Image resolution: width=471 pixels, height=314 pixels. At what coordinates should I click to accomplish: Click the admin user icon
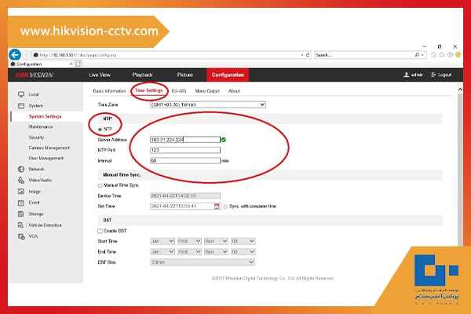pyautogui.click(x=406, y=75)
